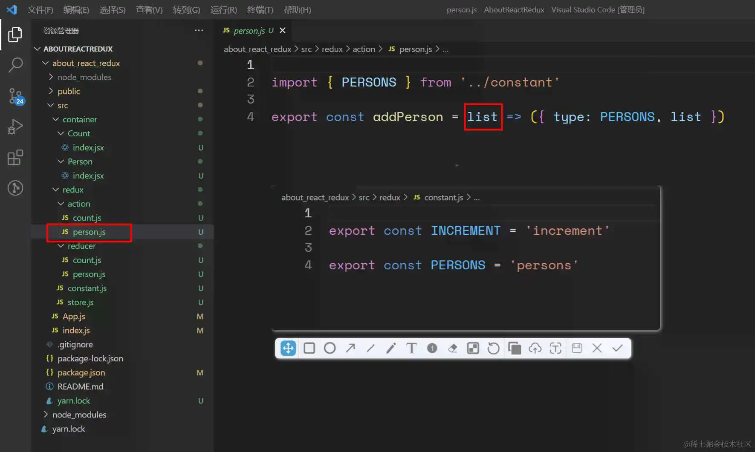Click the redux segment in person.js breadcrumb

332,49
